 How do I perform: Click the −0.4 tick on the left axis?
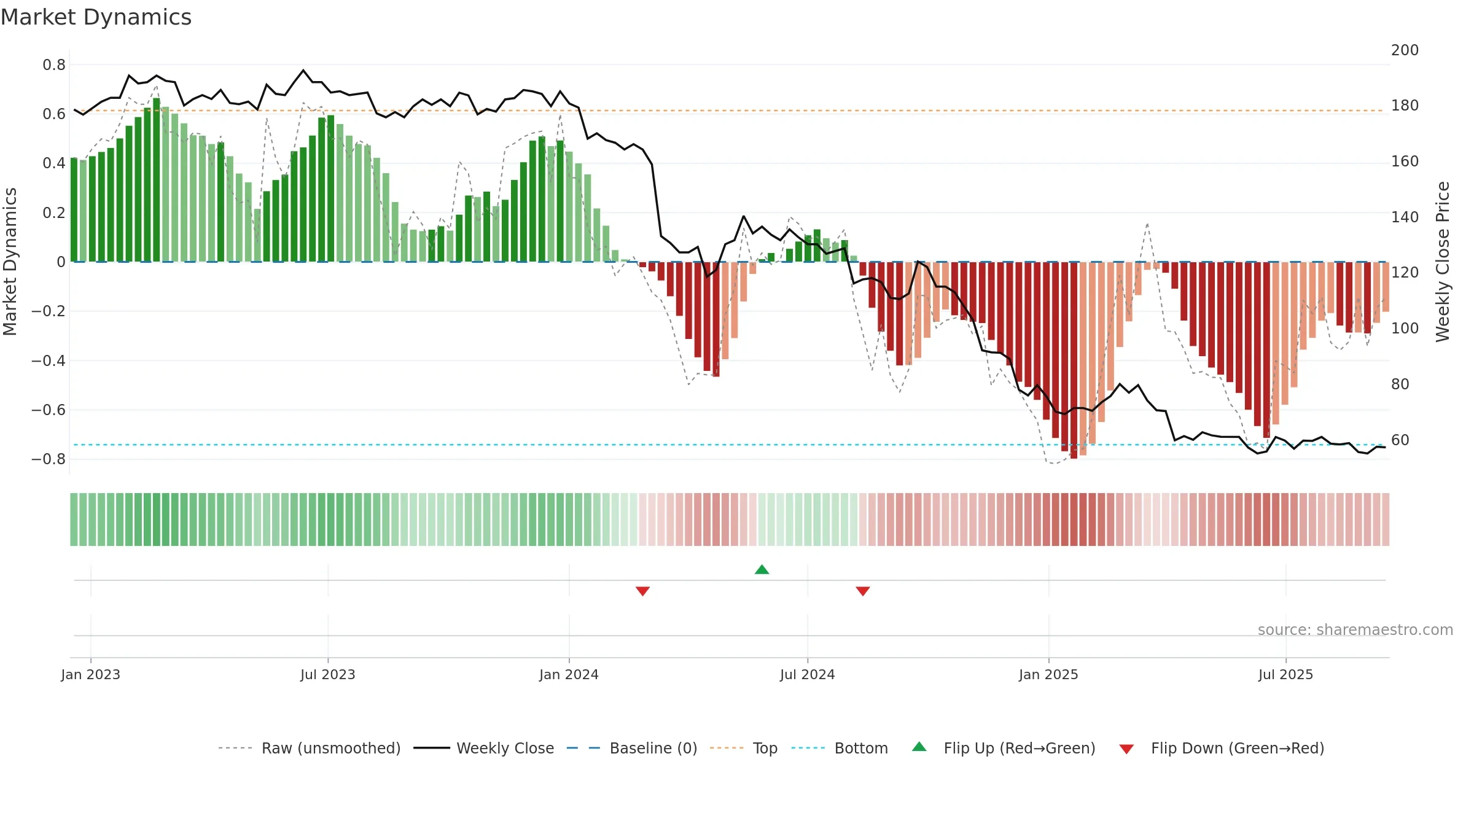(48, 361)
